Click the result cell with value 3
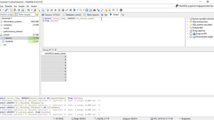 click(54, 77)
